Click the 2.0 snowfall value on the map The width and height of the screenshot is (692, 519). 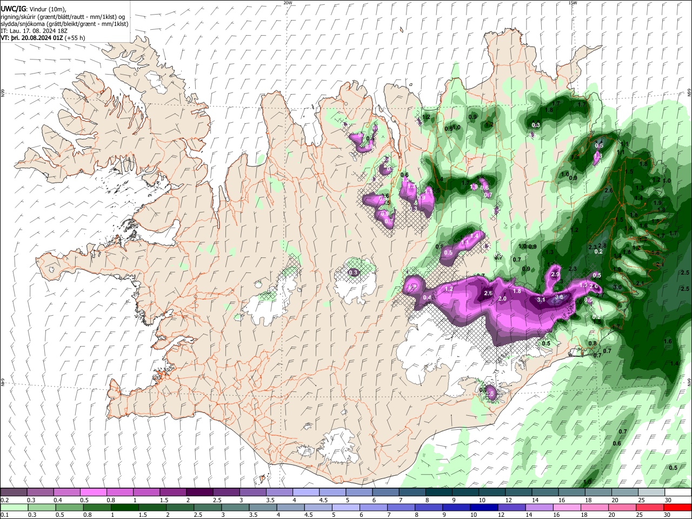(x=502, y=299)
